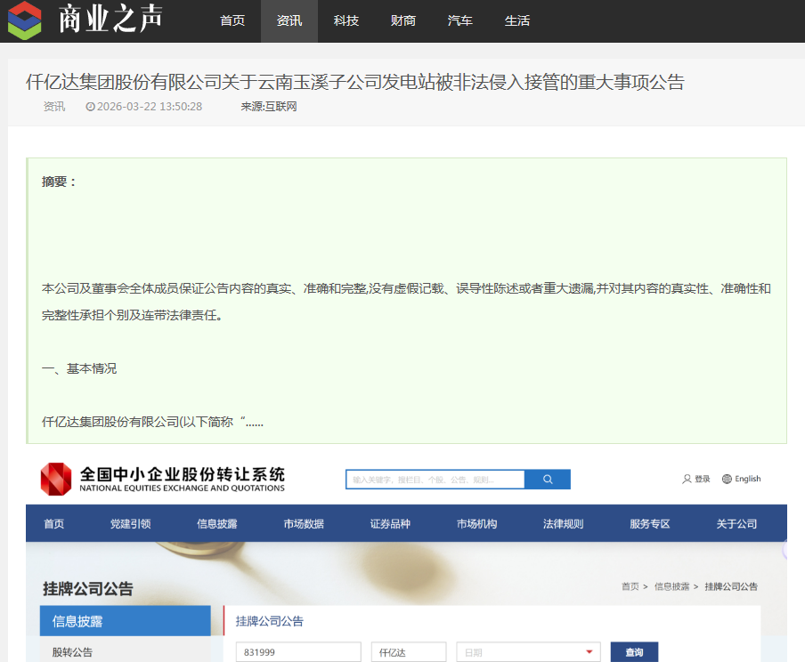Open the 市场数据 menu item
The image size is (805, 662).
(x=304, y=523)
